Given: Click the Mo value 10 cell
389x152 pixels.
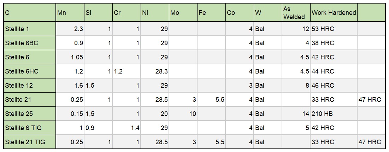Looking at the screenshot, I should [x=183, y=114].
